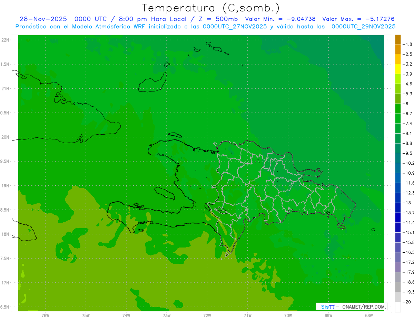The height and width of the screenshot is (320, 414).
Task: Select the yellow swatch between -3.2 and -3.9
Action: tap(398, 69)
